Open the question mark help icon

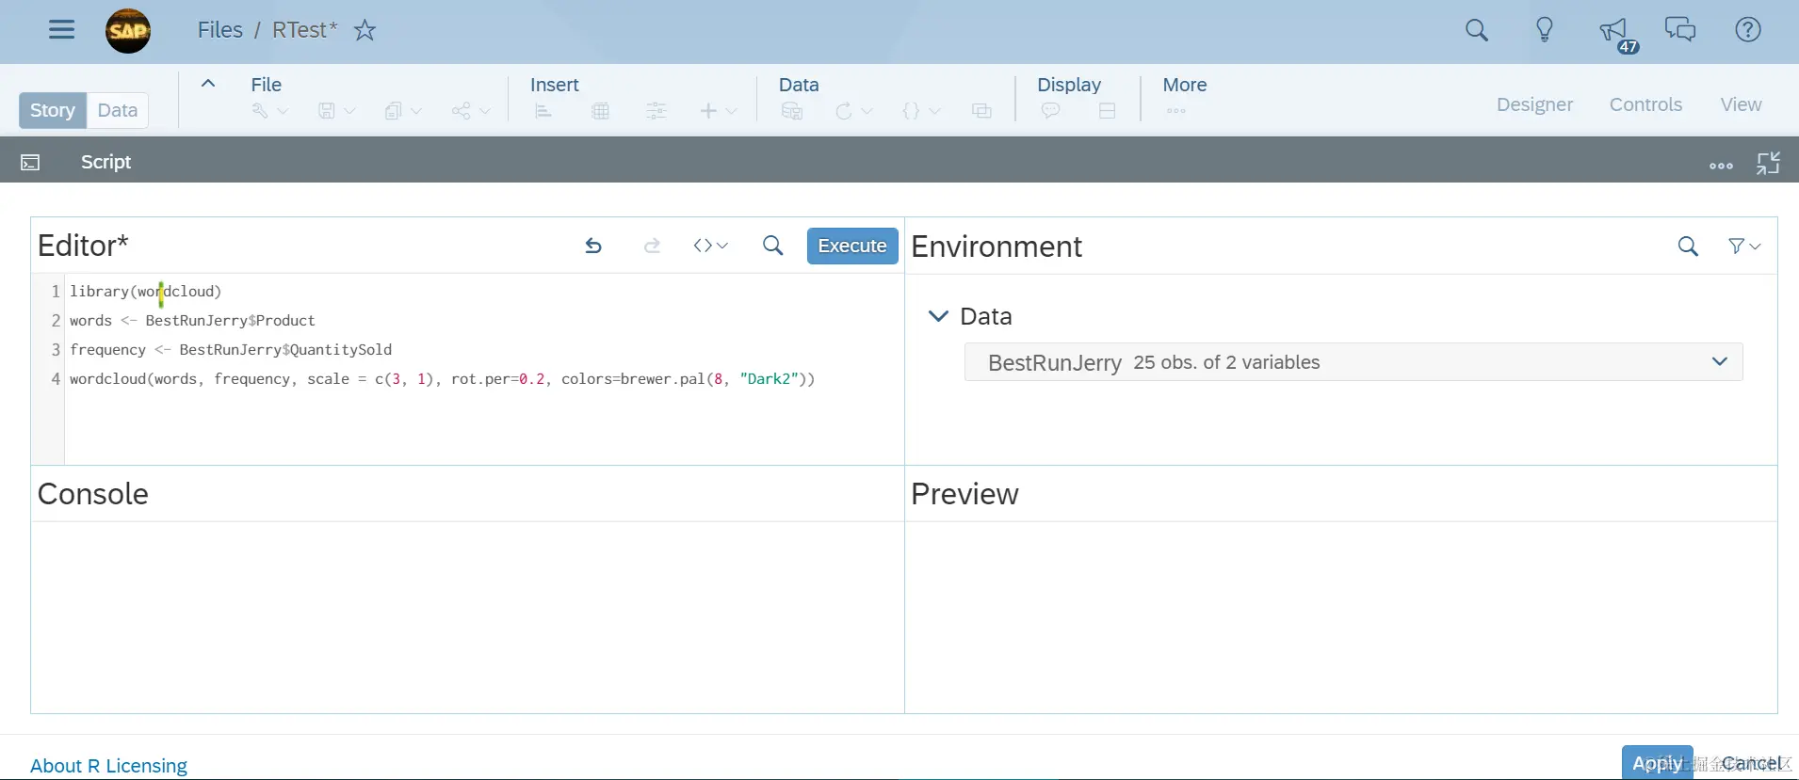(1748, 29)
